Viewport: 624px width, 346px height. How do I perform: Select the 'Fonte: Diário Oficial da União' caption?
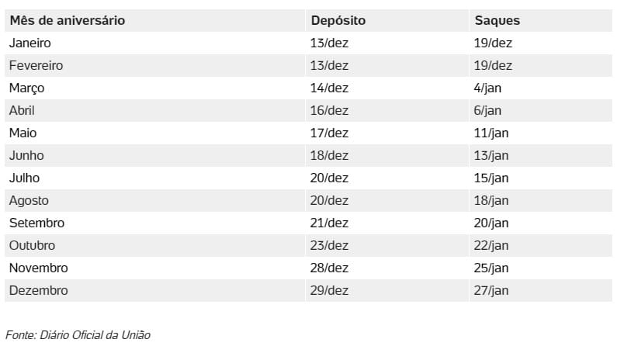[x=78, y=335]
